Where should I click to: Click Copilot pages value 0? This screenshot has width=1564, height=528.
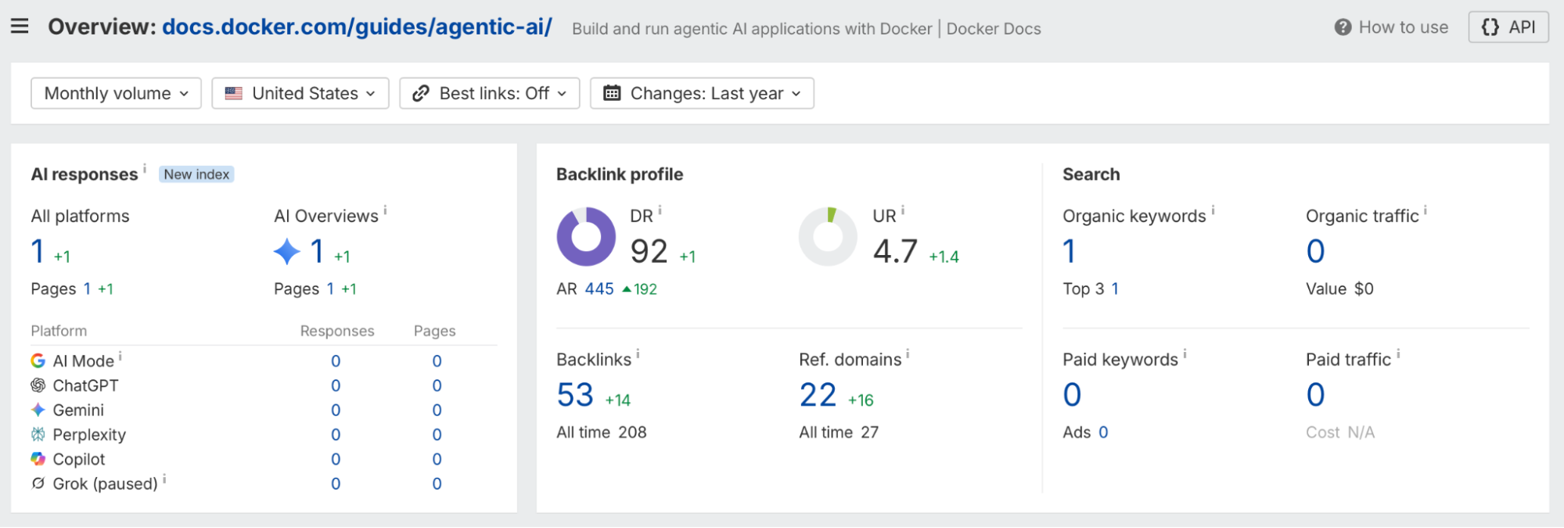[x=437, y=459]
